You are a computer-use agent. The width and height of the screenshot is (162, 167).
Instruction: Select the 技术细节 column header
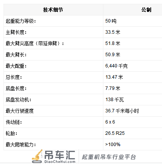tap(53, 10)
